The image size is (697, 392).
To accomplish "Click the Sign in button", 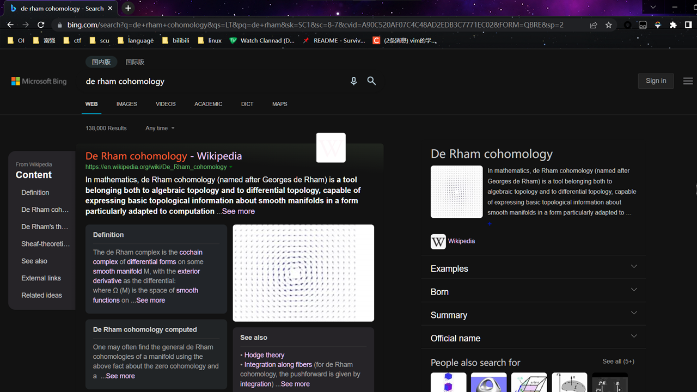I will 656,81.
